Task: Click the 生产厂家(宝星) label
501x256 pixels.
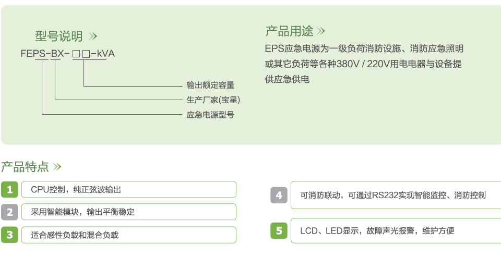Action: [x=213, y=100]
